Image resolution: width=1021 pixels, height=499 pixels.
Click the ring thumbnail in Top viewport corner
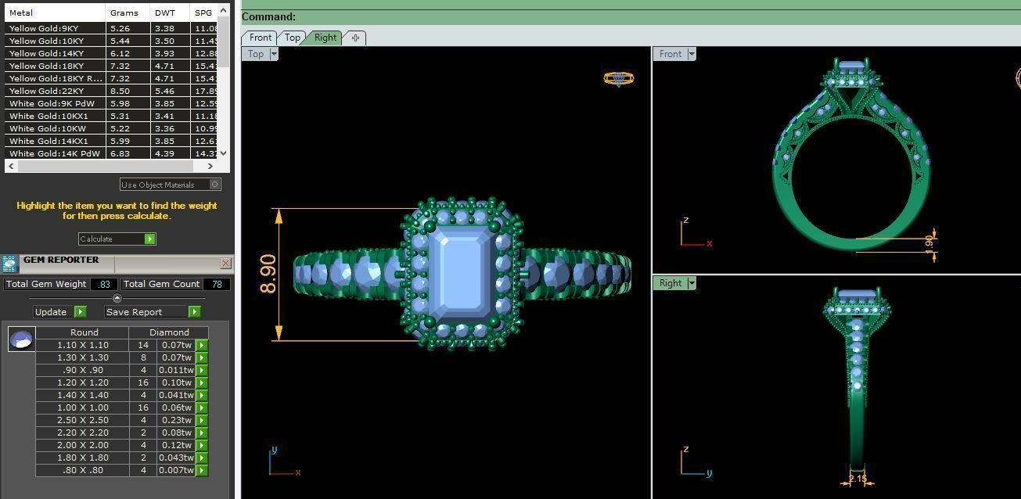[x=618, y=78]
